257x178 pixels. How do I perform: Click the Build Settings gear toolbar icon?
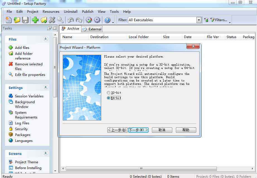[97, 20]
